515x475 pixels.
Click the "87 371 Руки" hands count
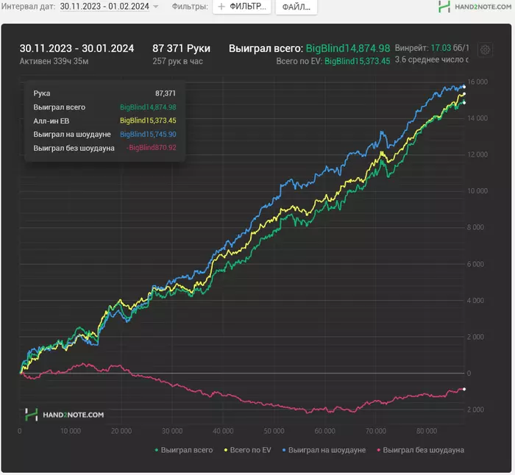click(x=181, y=49)
